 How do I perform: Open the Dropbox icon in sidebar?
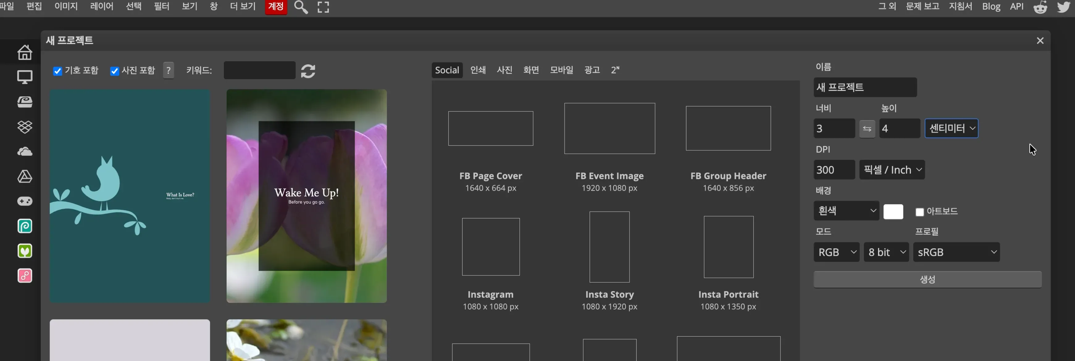coord(25,127)
